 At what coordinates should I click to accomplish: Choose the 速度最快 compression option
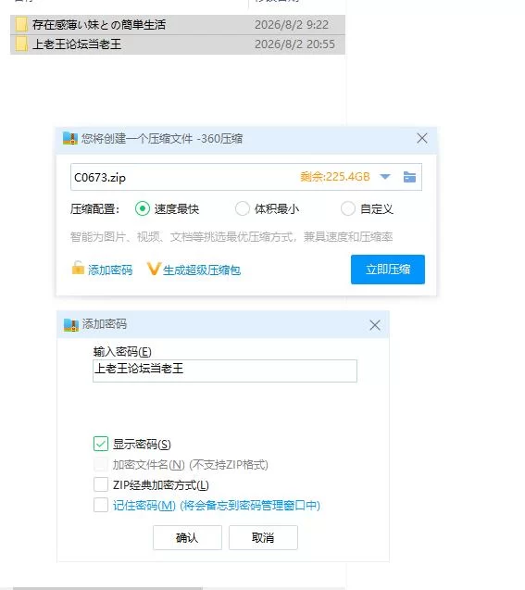click(143, 208)
